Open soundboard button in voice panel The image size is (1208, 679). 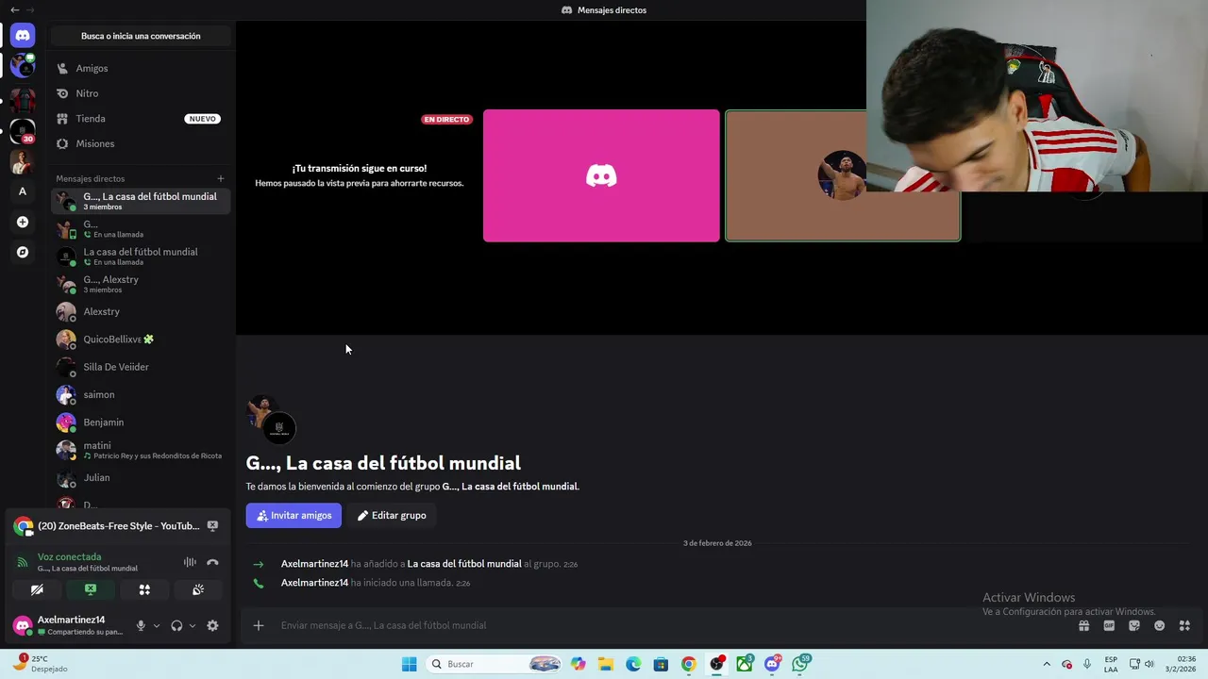point(198,589)
